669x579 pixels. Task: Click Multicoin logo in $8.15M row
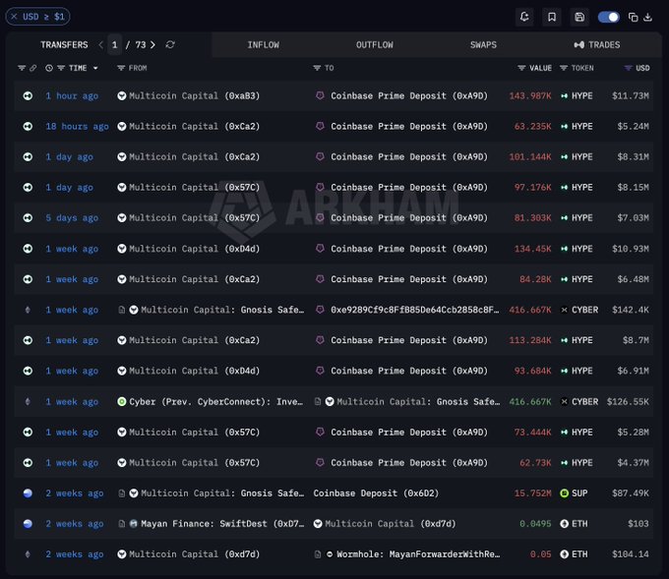click(x=122, y=188)
